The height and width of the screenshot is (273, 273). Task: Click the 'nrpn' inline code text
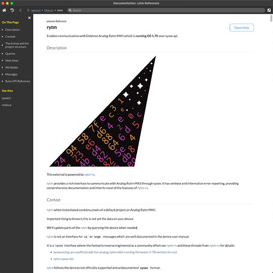tap(97, 237)
